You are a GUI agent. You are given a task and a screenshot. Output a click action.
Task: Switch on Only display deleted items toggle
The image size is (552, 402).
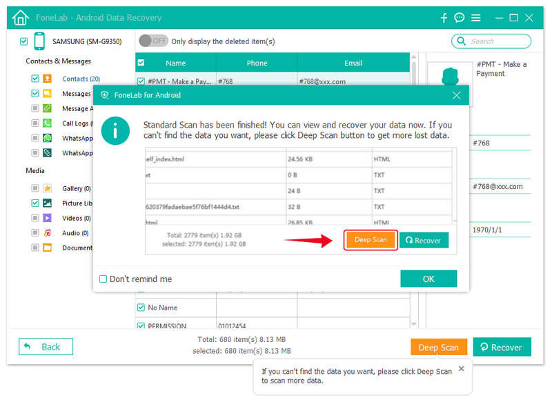(x=153, y=41)
